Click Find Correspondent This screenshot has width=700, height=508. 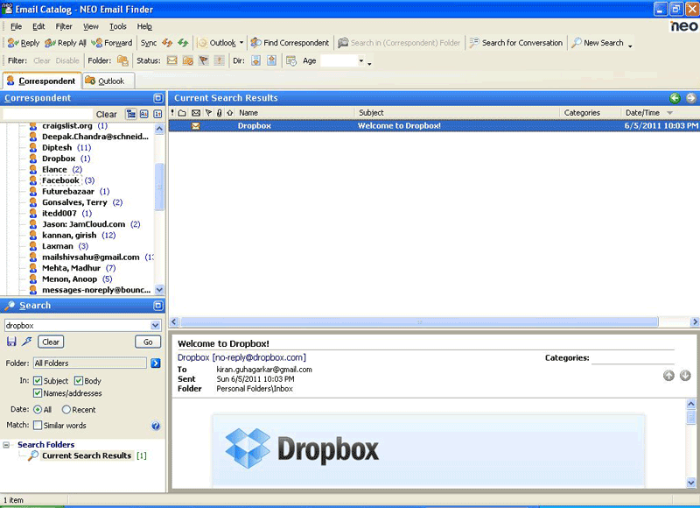pyautogui.click(x=290, y=43)
